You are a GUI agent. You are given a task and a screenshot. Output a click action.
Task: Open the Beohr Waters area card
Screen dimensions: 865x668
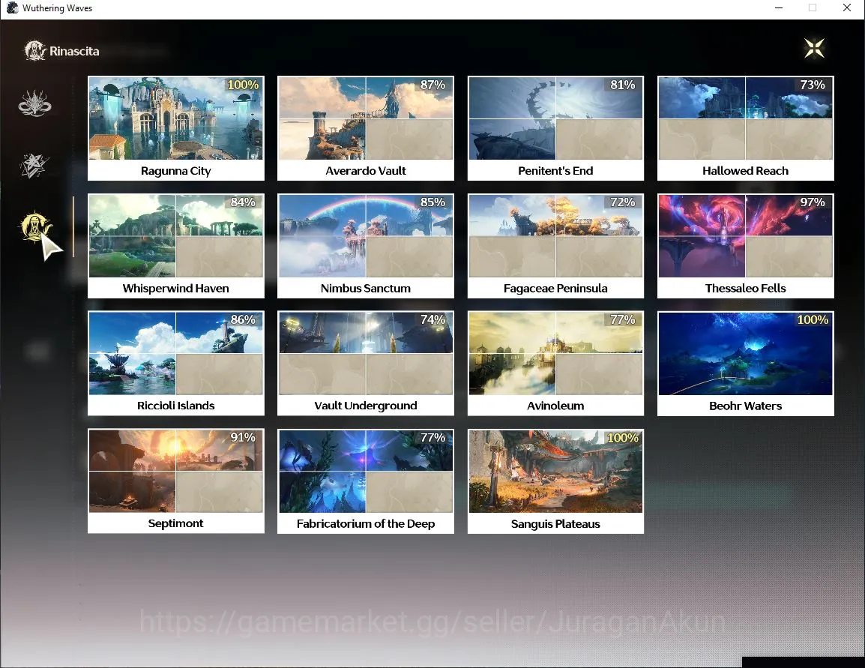(746, 363)
